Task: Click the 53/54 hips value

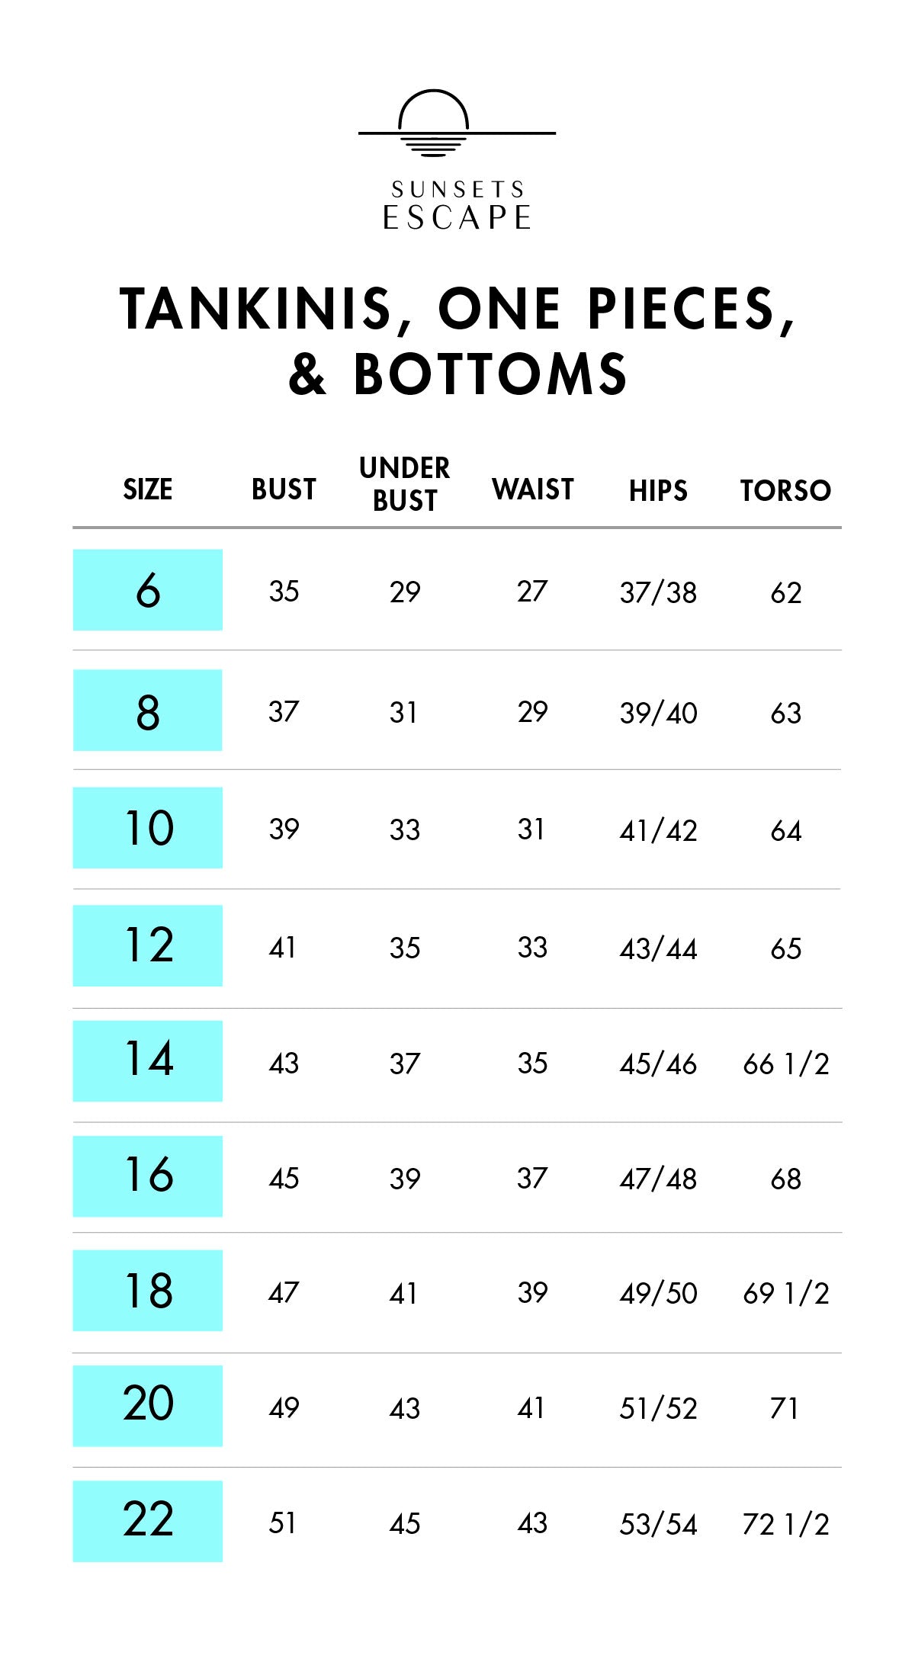Action: 658,1524
